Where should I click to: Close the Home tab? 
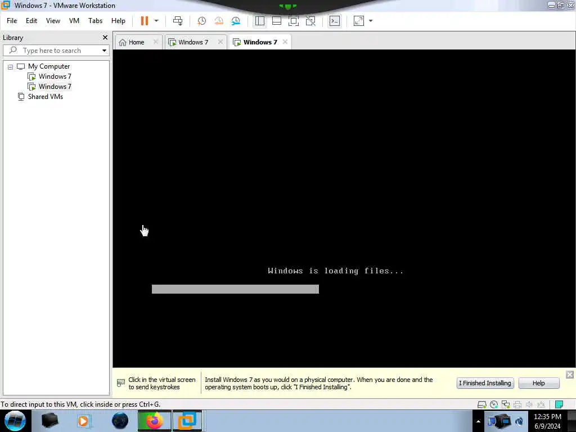pos(156,42)
